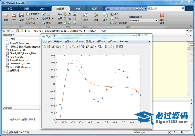This screenshot has width=195, height=136.
Task: Click the fx insert function icon
Action: [70, 14]
